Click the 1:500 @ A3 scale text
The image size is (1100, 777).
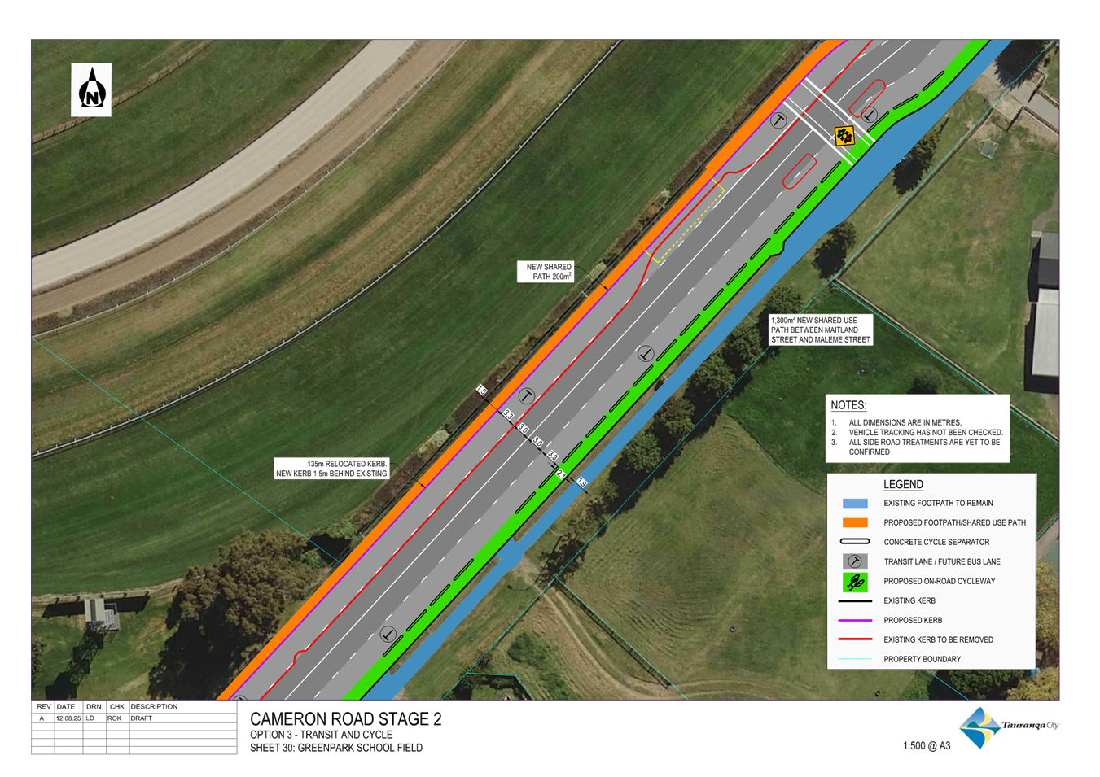pos(927,746)
